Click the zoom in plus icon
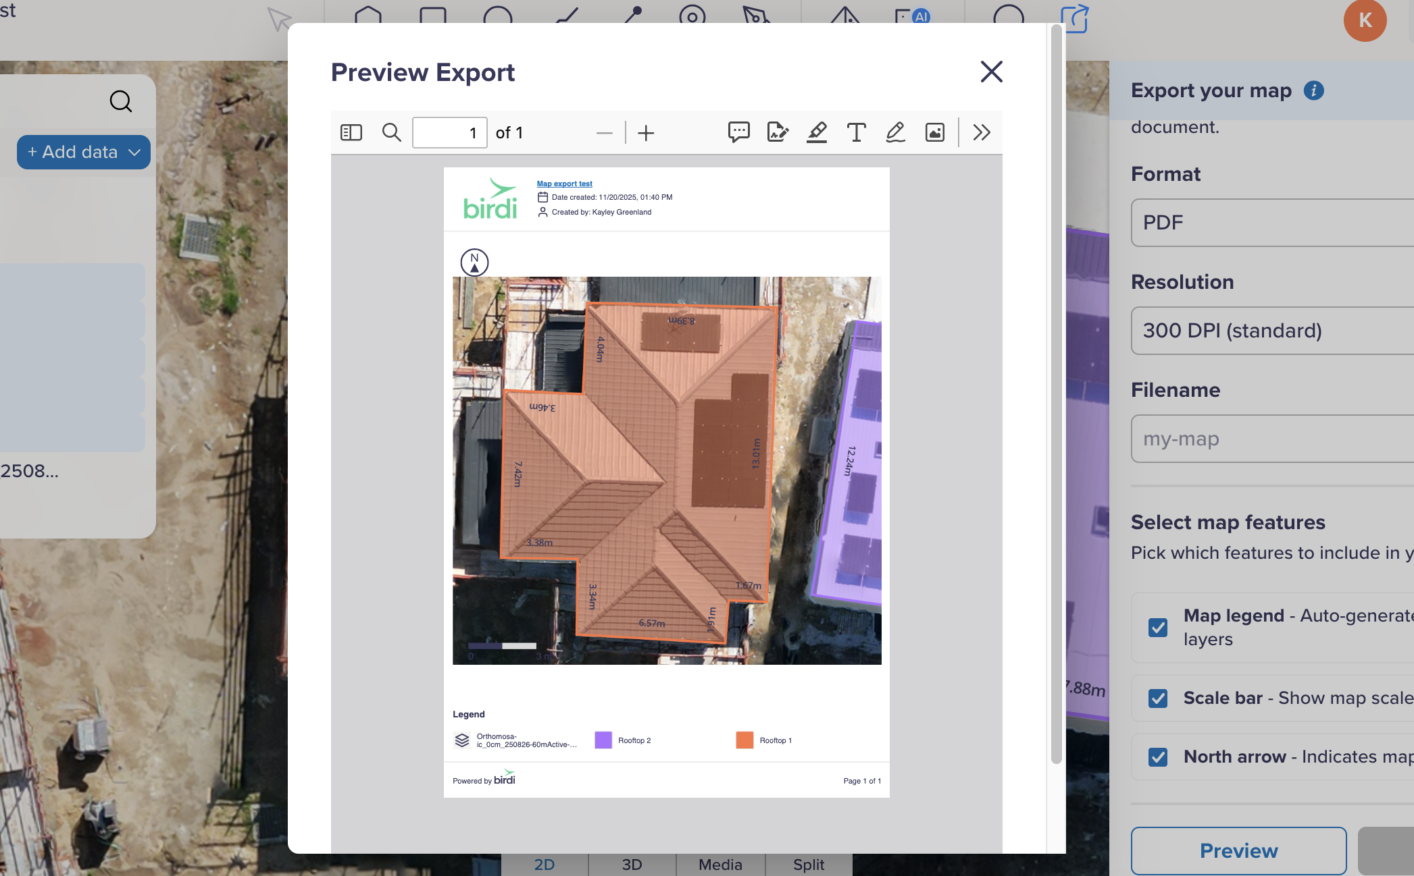 (x=646, y=133)
